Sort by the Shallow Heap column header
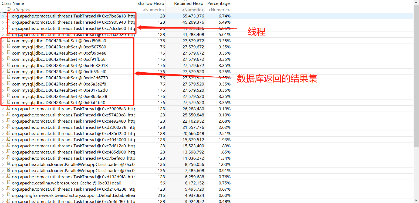The image size is (419, 203). (x=150, y=3)
